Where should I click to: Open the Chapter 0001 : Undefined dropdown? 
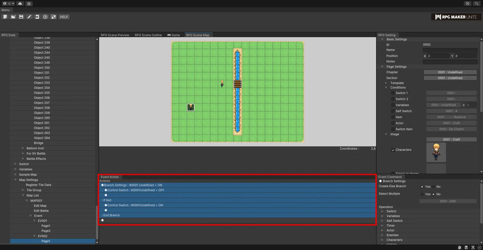[450, 72]
